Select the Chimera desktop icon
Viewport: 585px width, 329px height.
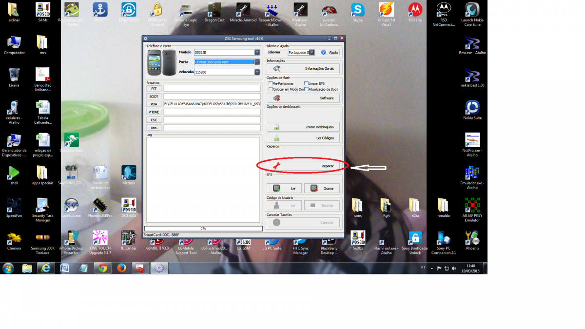[x=14, y=241]
